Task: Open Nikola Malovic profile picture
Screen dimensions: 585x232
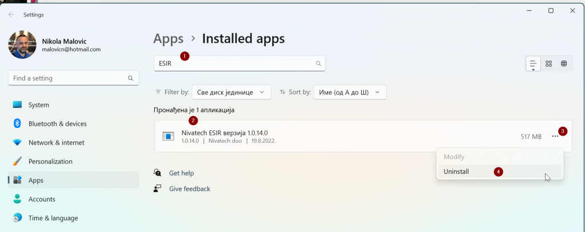Action: (x=22, y=45)
